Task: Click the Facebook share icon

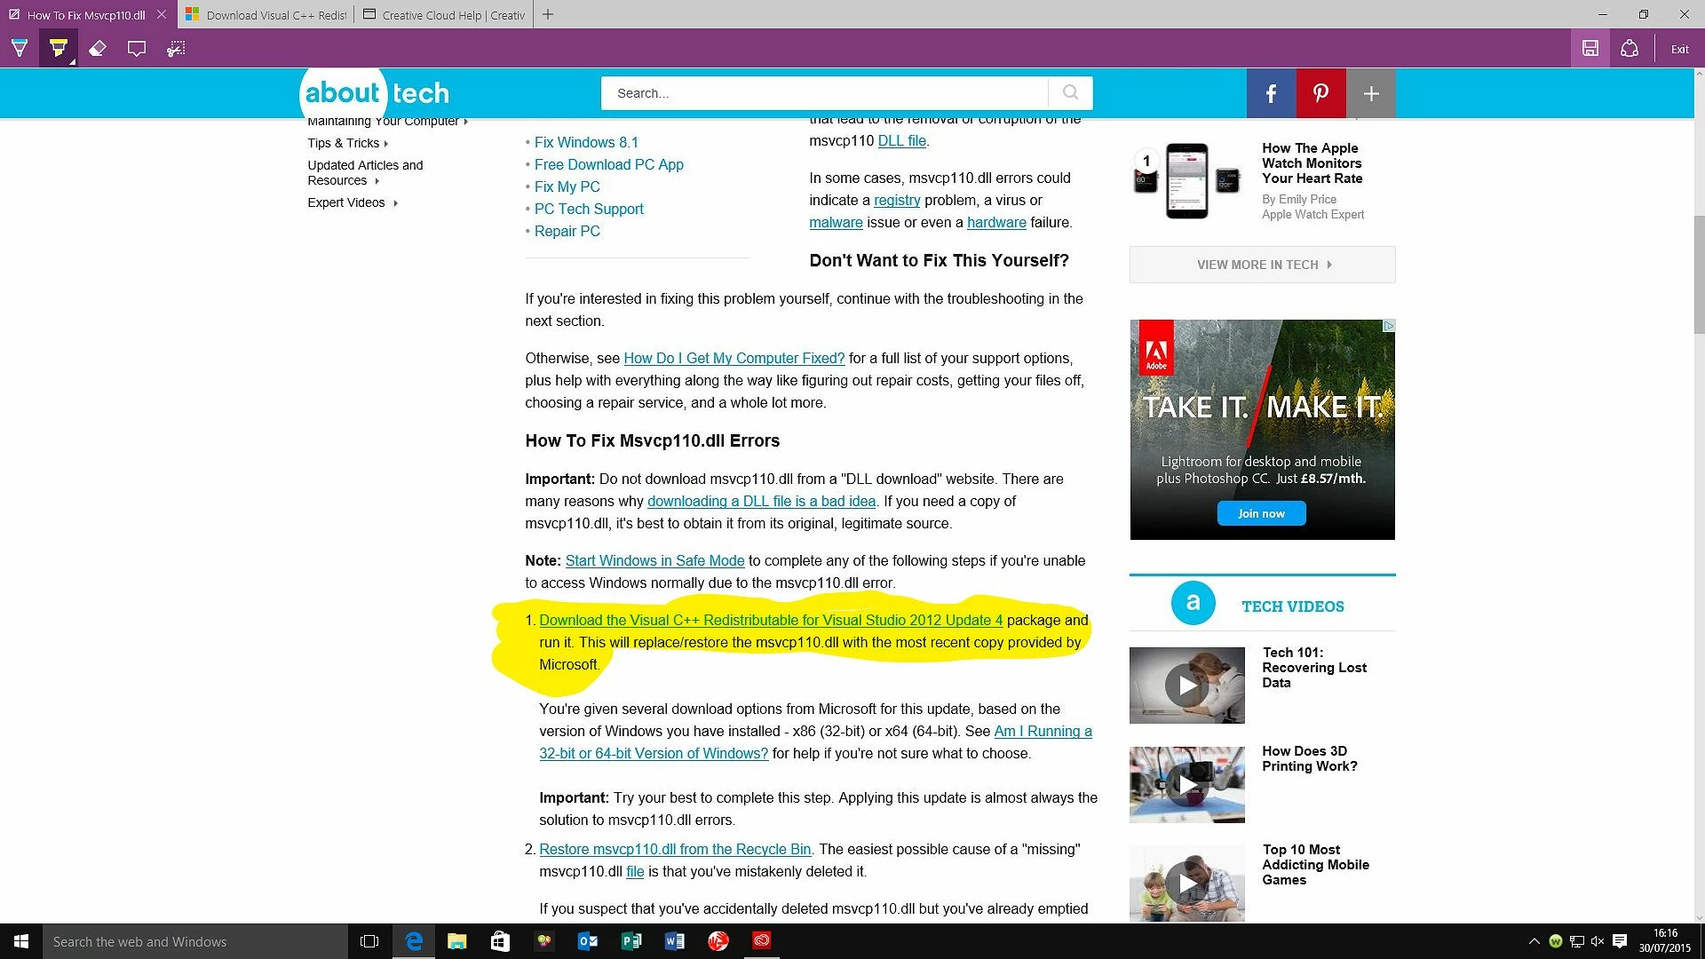Action: point(1271,93)
